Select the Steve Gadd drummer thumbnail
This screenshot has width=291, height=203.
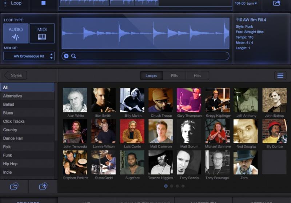pyautogui.click(x=104, y=162)
